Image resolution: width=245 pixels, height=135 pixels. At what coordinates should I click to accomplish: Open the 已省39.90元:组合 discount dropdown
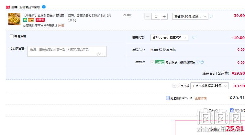tap(190, 17)
